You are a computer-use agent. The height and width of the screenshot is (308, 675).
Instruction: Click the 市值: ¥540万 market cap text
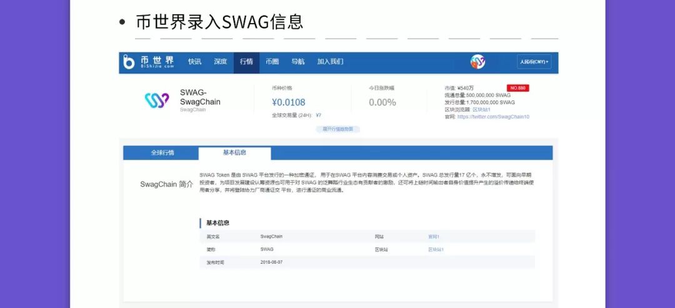pos(459,88)
